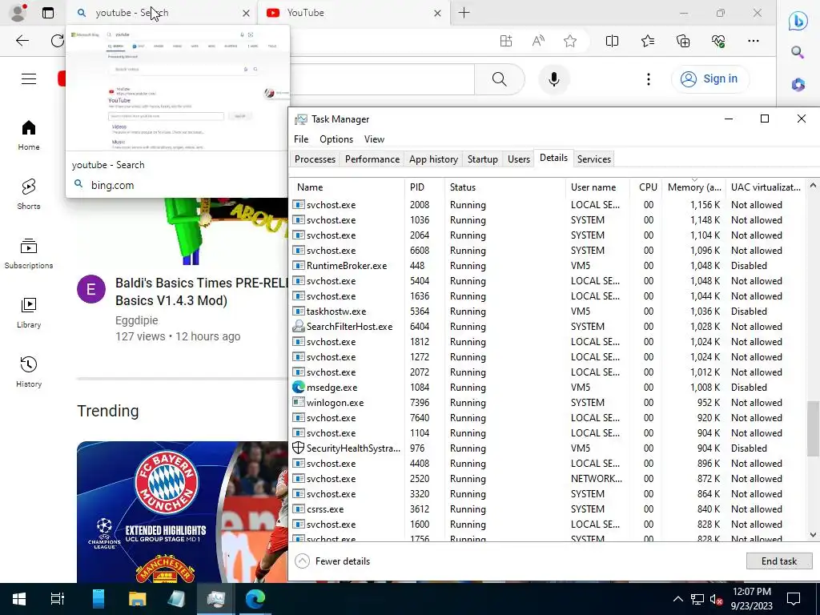Sort by the CPU column header

[647, 187]
